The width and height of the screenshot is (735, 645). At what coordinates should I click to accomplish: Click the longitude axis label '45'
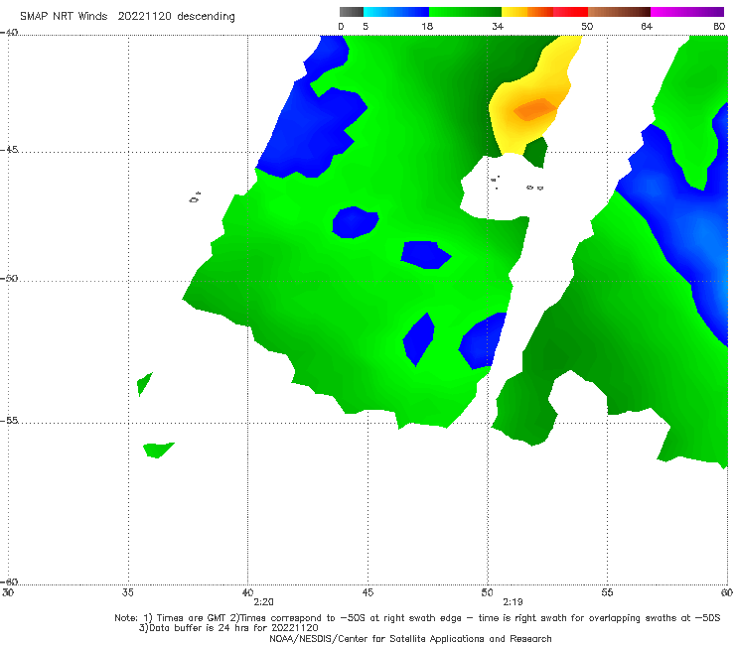(367, 592)
